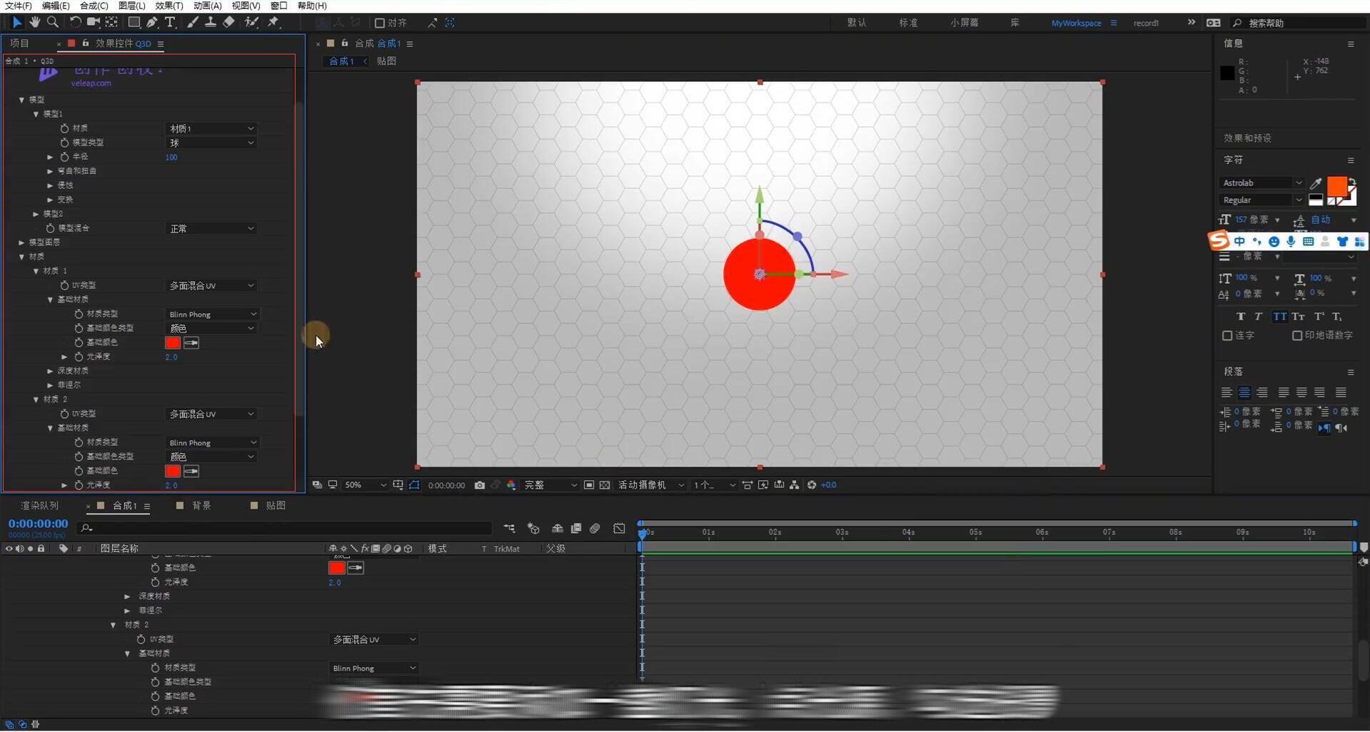Toggle stopwatch for 模型混合 property
Screen dimensions: 1370x732
point(50,228)
